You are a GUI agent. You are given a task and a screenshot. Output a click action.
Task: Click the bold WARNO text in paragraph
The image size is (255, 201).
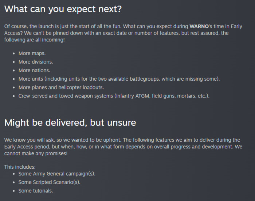tap(199, 26)
